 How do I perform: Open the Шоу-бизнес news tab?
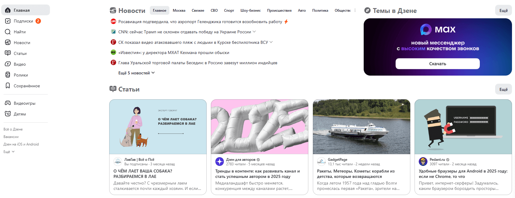[x=251, y=10]
